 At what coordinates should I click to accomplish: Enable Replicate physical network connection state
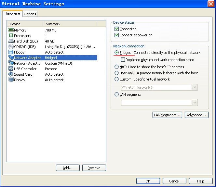[x=123, y=59]
